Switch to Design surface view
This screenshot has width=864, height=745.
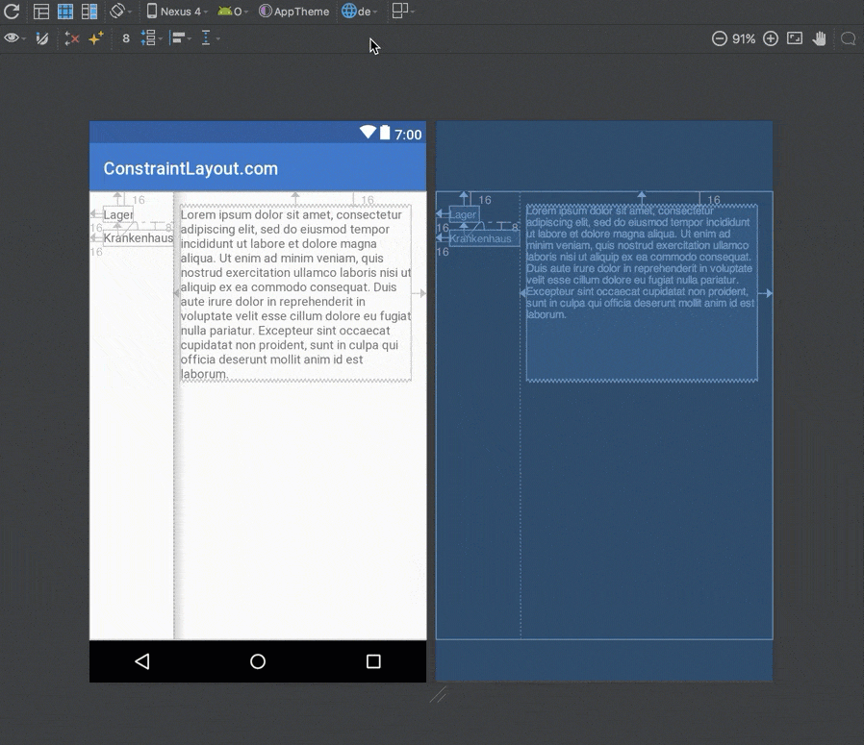(41, 12)
